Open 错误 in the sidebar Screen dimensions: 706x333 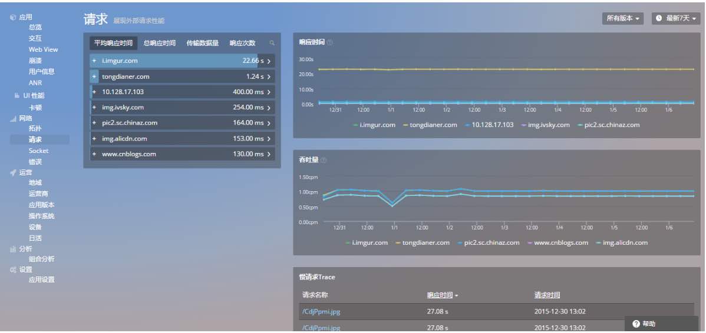point(35,162)
